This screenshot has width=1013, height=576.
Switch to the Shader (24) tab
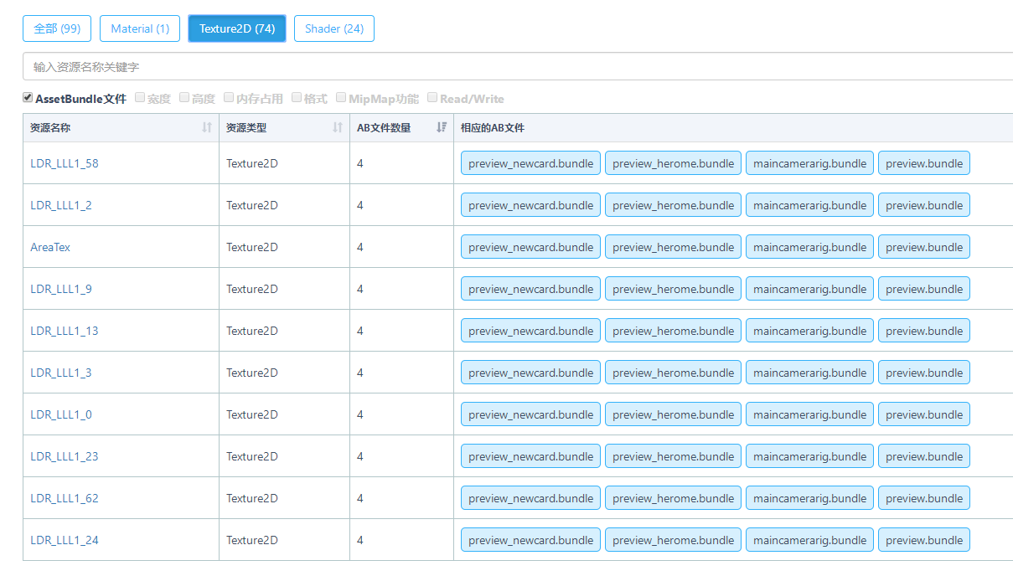[334, 28]
